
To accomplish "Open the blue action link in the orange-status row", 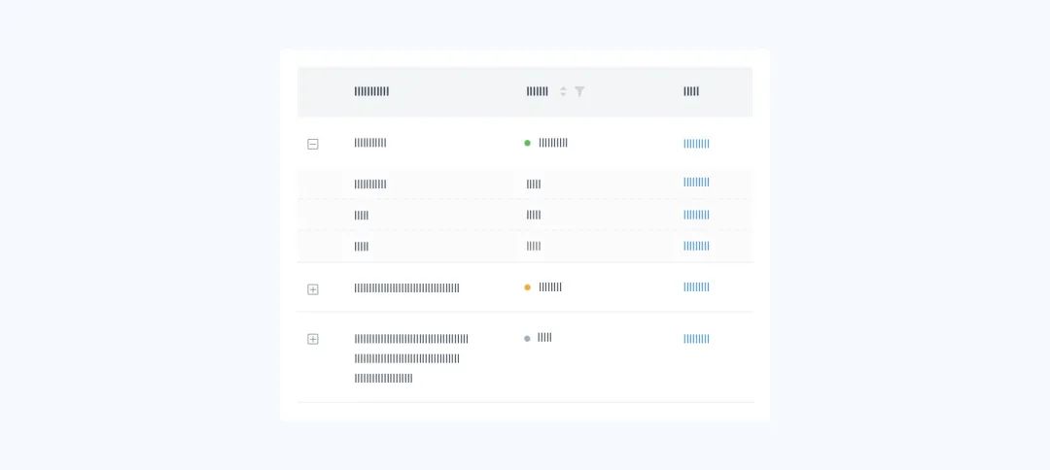I will [696, 286].
